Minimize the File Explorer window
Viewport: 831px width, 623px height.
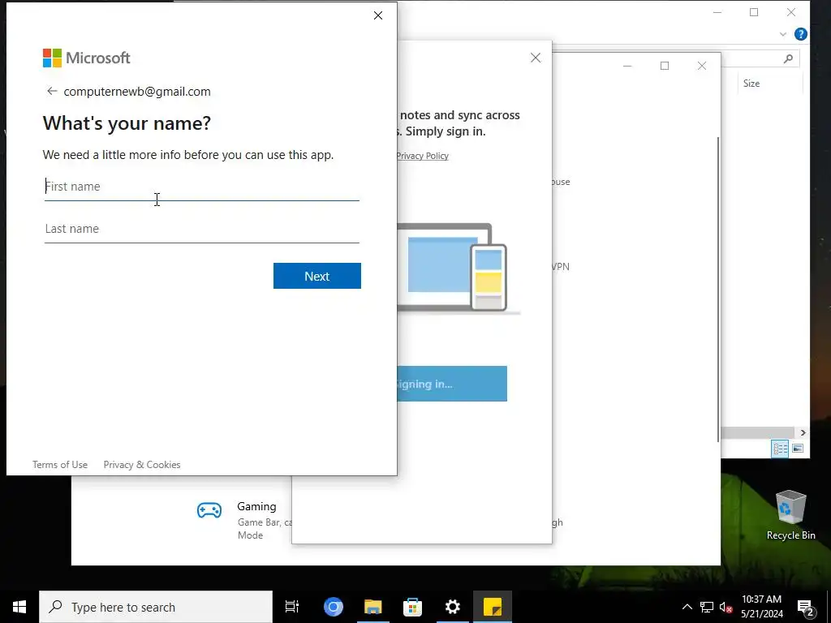coord(717,12)
